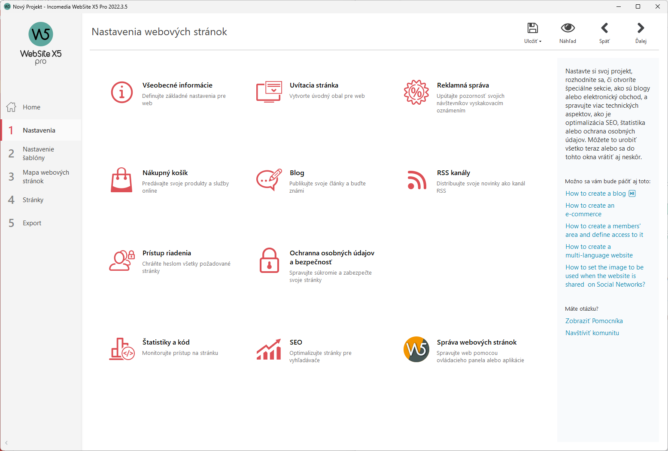
Task: Click 'Distribuujte svoje novinky ako kanál RSS' text
Action: coord(481,187)
